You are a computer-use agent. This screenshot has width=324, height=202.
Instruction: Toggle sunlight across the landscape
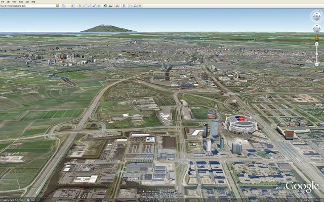110,6
